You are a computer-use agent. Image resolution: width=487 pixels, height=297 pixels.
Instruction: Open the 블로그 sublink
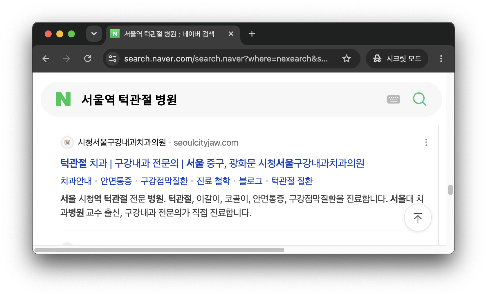251,181
